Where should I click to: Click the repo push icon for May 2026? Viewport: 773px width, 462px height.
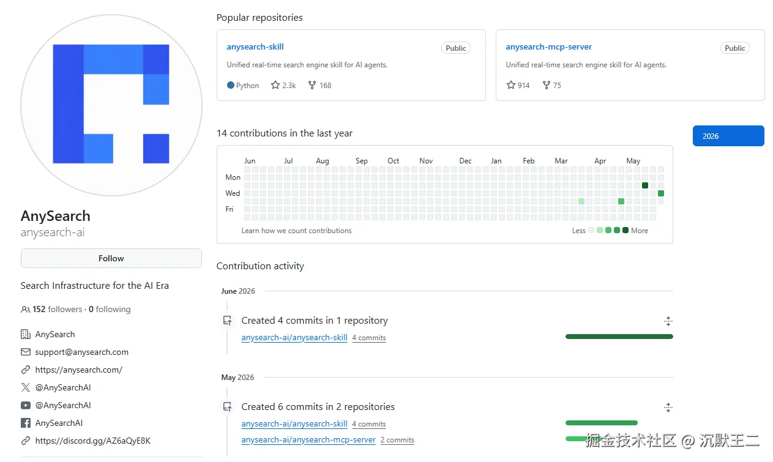(227, 406)
